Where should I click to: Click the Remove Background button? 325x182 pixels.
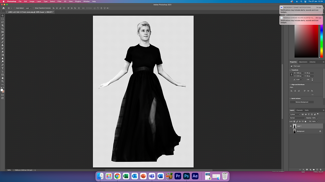[302, 102]
